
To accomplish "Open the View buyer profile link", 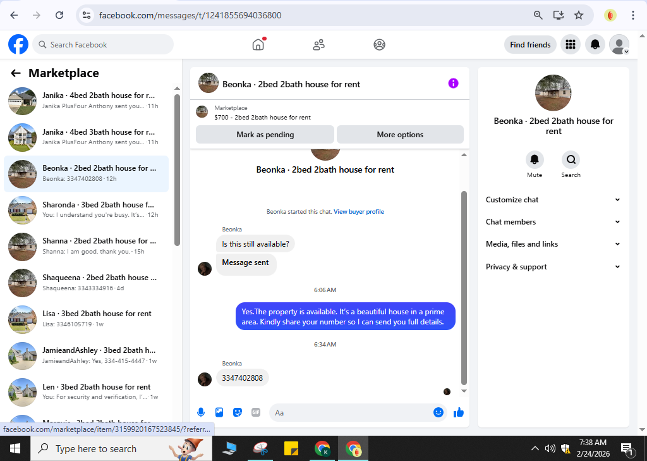I will pos(359,211).
